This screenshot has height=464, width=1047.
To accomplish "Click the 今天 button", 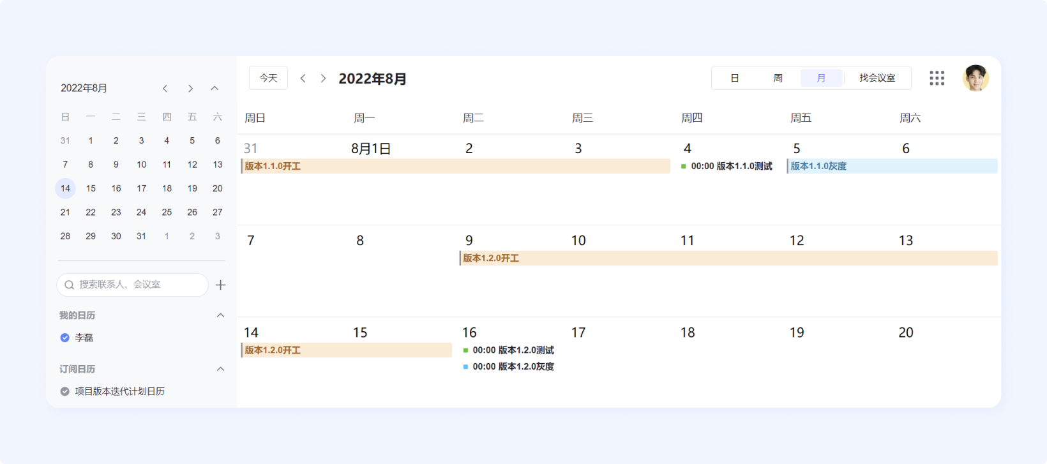I will click(268, 78).
